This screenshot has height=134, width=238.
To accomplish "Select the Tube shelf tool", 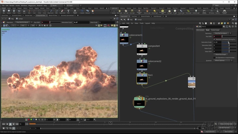I will tap(14, 11).
